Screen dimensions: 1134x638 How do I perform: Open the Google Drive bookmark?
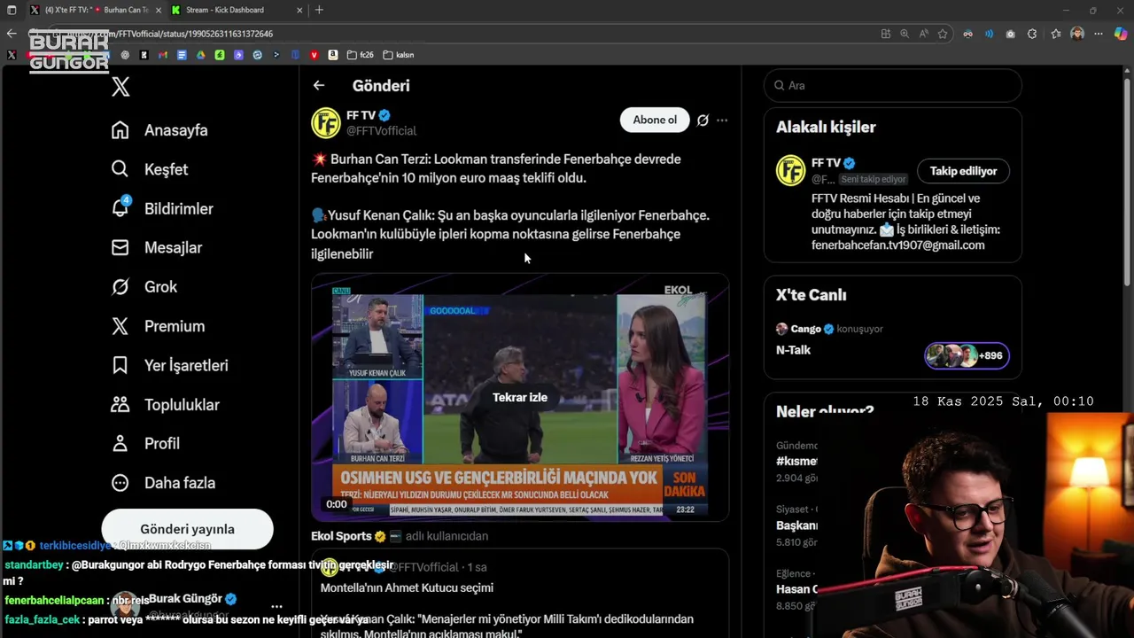tap(201, 55)
